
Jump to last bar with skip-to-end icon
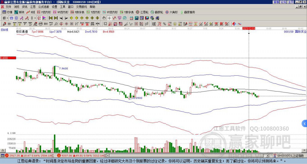tap(56, 18)
